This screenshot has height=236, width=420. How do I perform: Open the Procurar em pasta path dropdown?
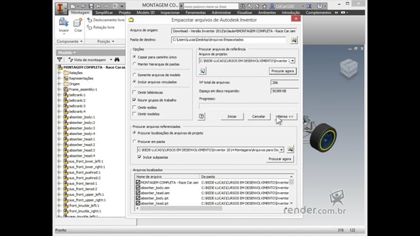[x=282, y=150]
